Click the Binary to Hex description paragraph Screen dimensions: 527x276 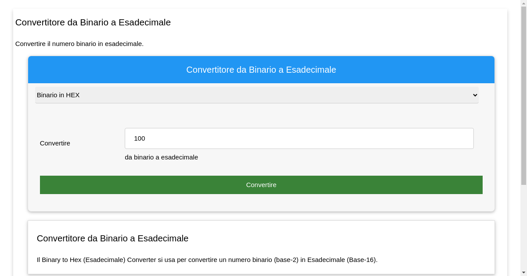207,259
